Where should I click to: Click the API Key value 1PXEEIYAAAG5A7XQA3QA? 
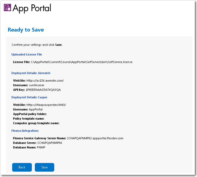[43, 90]
